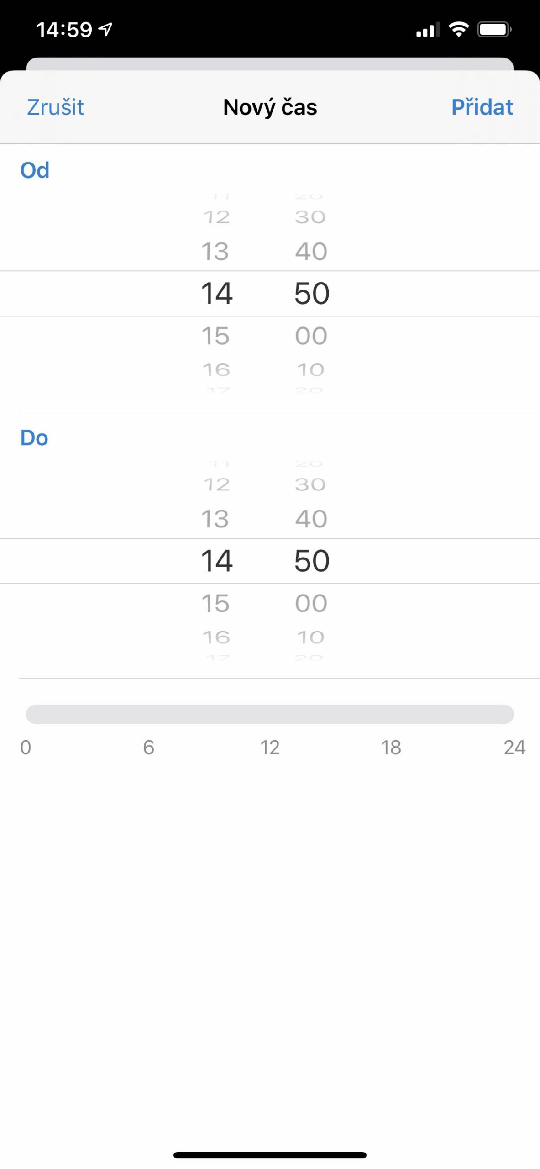Tap the Wi-Fi icon in status bar
Viewport: 540px width, 1169px height.
coord(458,30)
